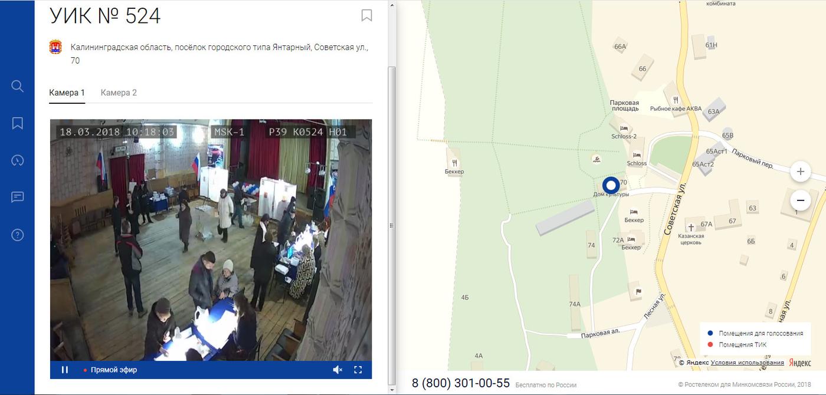Unmute the video sound
The image size is (826, 395).
tap(337, 370)
